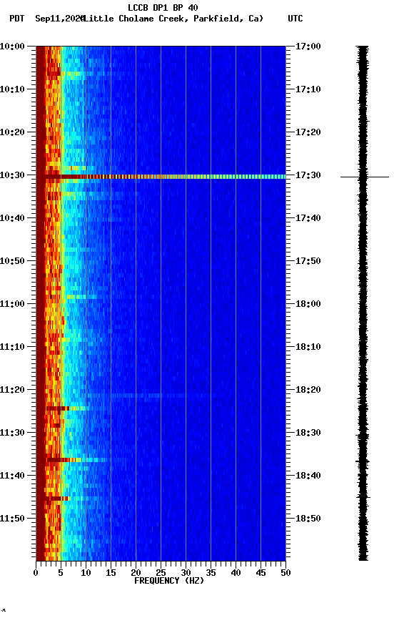Viewport: 394px width, 618px height.
Task: Click the '18:40' UTC time label
Action: (x=308, y=476)
